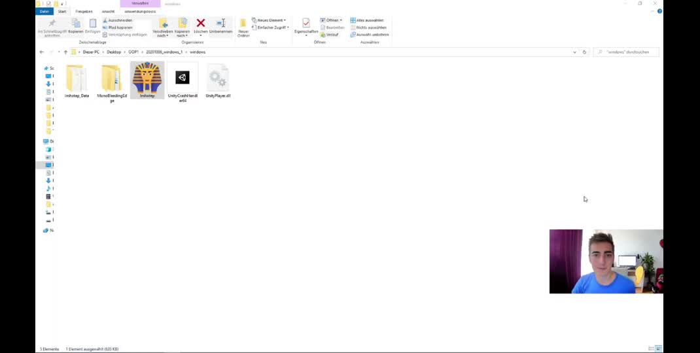Click the Kopieren icon in Zwischenablage

click(x=76, y=25)
